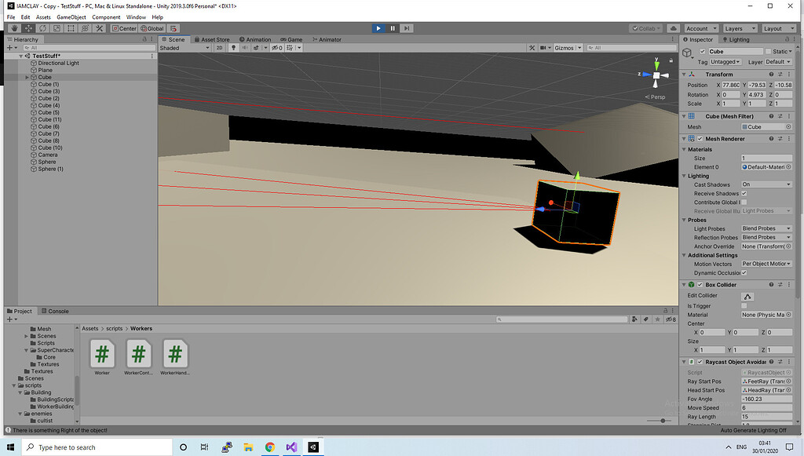Open the Shaded draw mode dropdown
Viewport: 804px width, 456px height.
[186, 48]
